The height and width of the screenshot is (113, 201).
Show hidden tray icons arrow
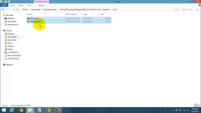coord(173,110)
